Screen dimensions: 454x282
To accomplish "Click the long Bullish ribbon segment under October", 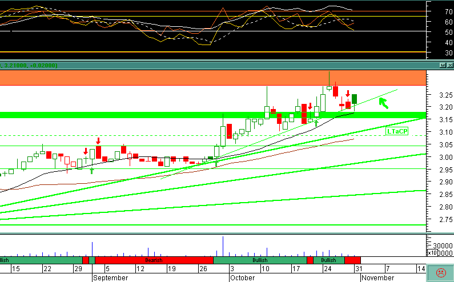I will [x=260, y=260].
